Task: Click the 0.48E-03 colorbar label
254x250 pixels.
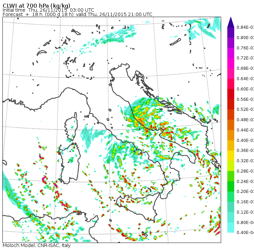Action: pos(245,120)
